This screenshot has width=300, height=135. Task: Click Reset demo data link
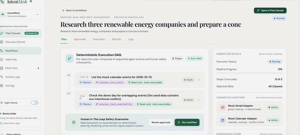tap(12, 123)
